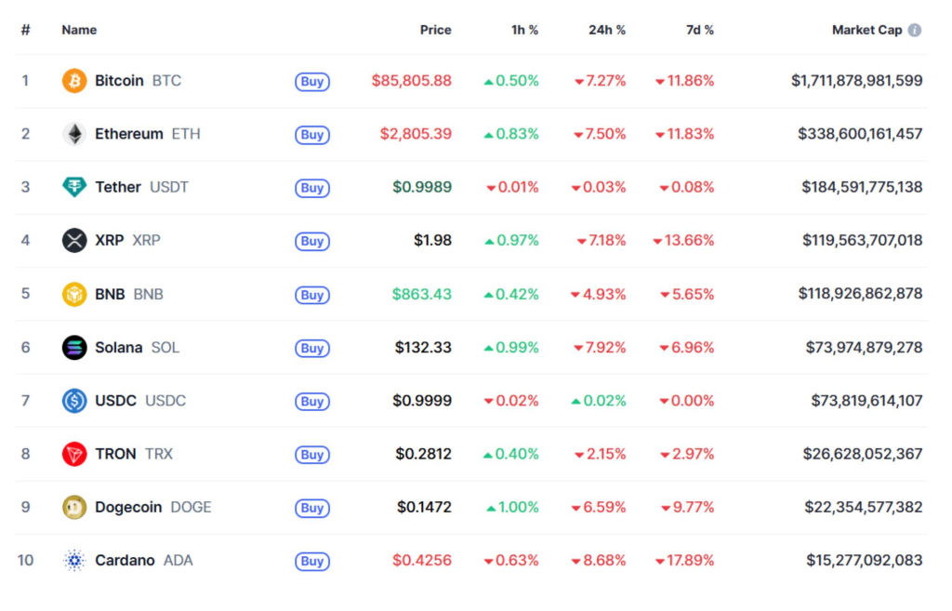This screenshot has width=952, height=611.
Task: Click the TRON logo icon
Action: (x=74, y=454)
